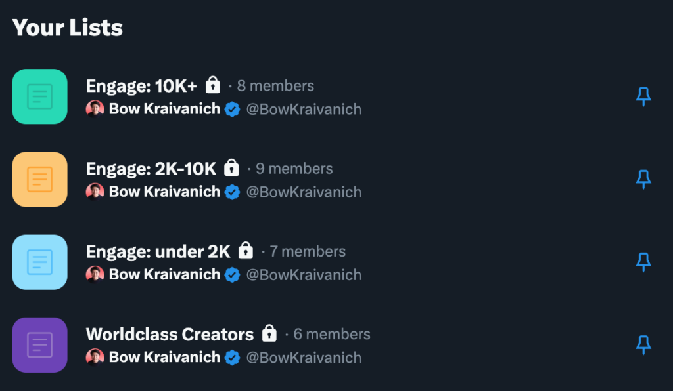Unpin the Engage: 10K+ list
This screenshot has height=391, width=673.
click(643, 96)
